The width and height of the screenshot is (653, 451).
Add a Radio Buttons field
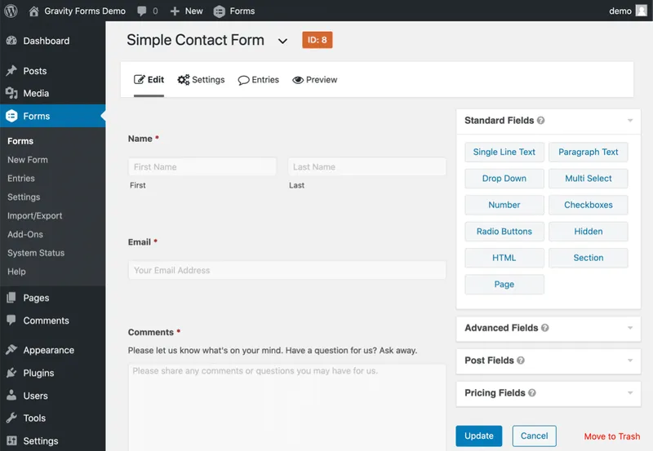click(504, 232)
